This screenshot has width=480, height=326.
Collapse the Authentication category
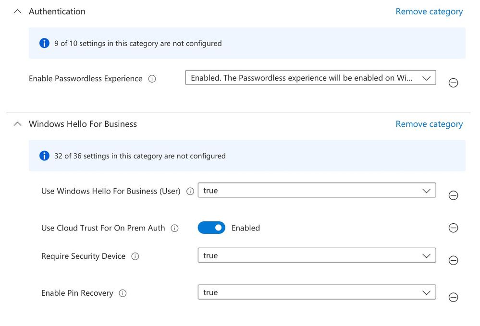[x=18, y=12]
